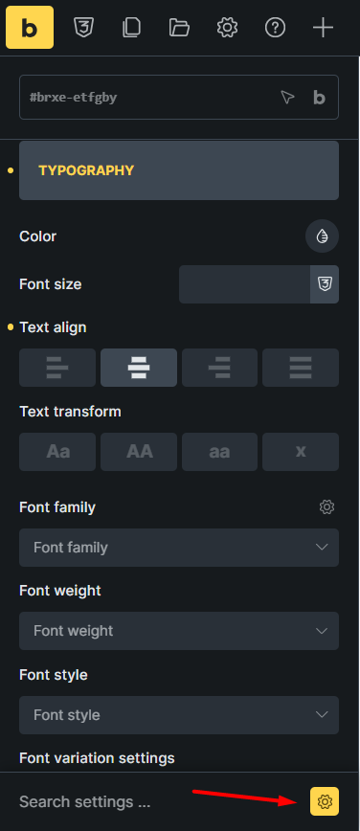Open the Font family dropdown
This screenshot has height=831, width=360.
179,548
